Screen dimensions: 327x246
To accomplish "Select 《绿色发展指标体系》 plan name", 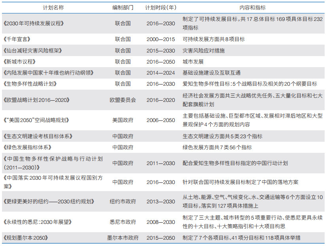I will 28,147.
